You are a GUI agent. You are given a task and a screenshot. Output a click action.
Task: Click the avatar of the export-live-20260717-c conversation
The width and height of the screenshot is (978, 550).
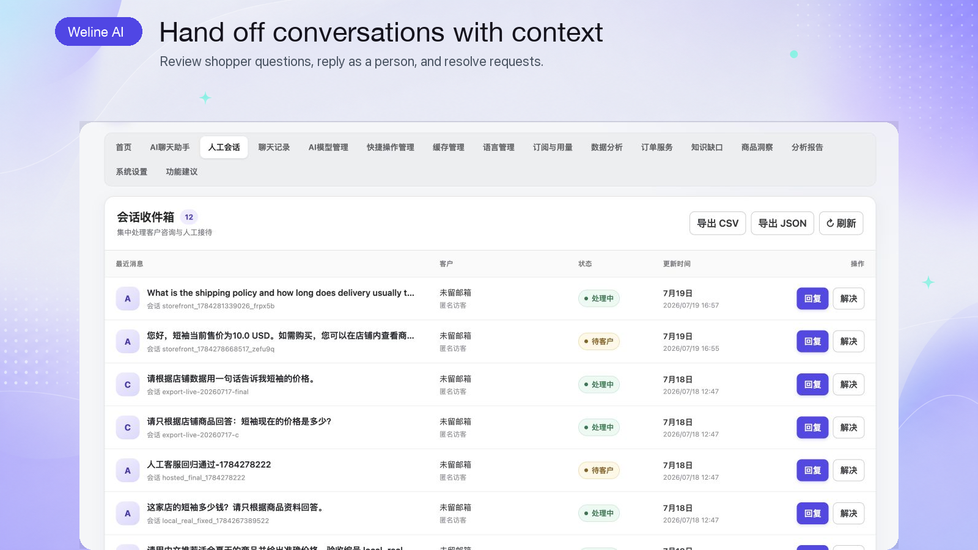click(128, 428)
